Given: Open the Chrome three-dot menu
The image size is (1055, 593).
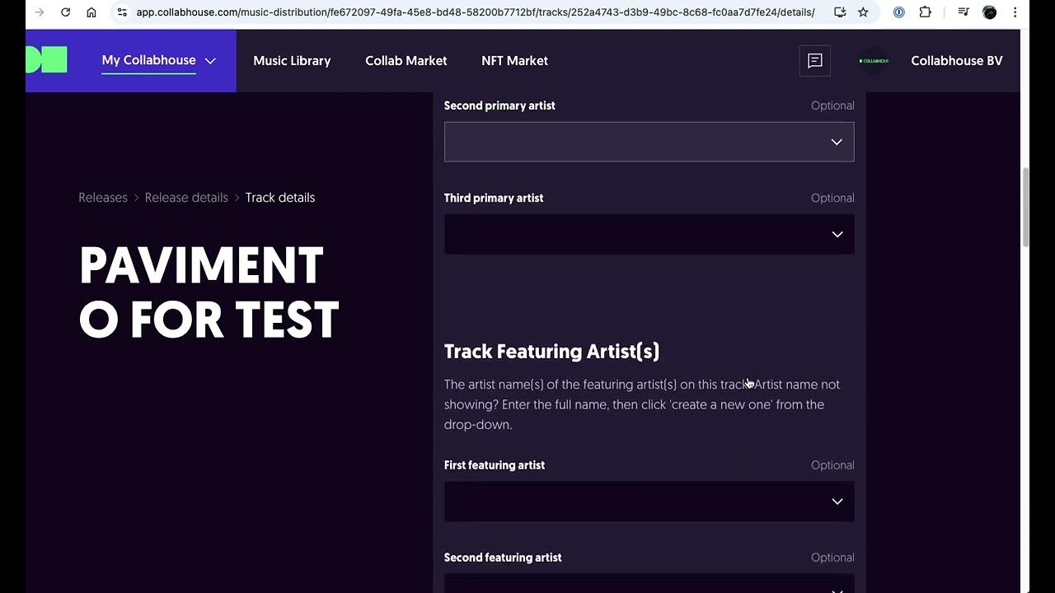Looking at the screenshot, I should tap(1015, 12).
